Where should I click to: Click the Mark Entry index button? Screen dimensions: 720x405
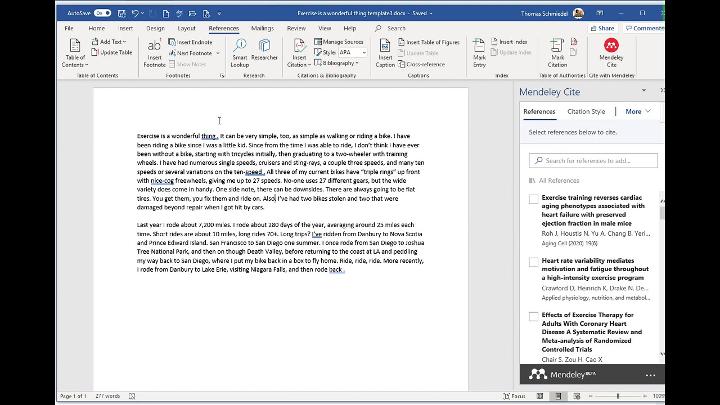(479, 53)
